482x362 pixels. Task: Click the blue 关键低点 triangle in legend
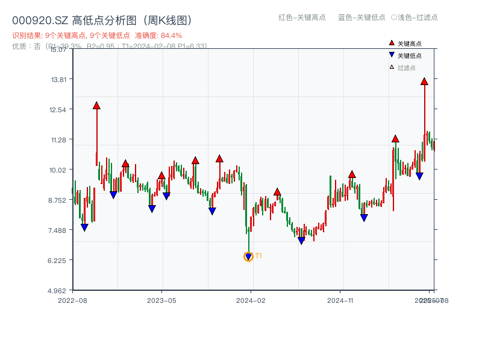tap(392, 55)
